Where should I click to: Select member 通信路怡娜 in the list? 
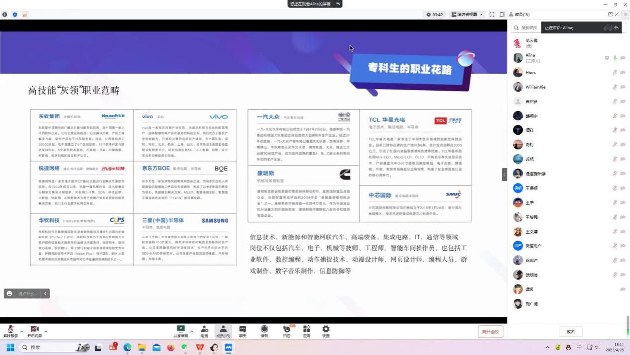tap(568, 173)
